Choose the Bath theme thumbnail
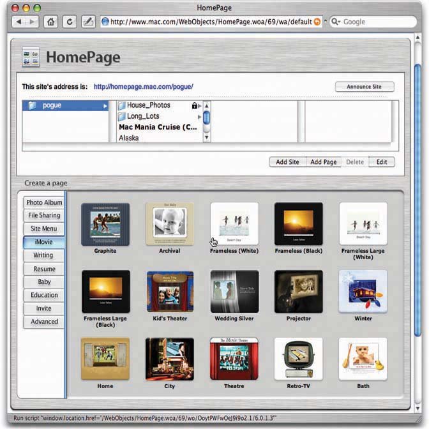429x429 pixels. tap(363, 359)
